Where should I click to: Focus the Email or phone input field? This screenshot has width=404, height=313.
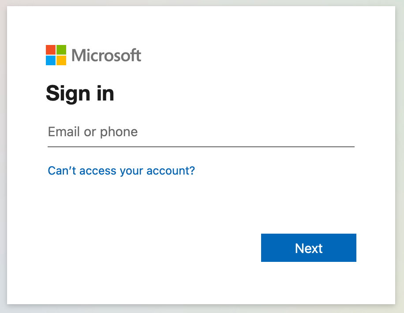point(201,132)
